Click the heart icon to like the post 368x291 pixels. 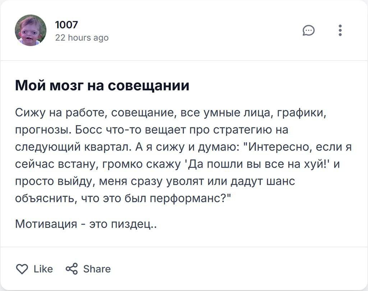(x=22, y=269)
